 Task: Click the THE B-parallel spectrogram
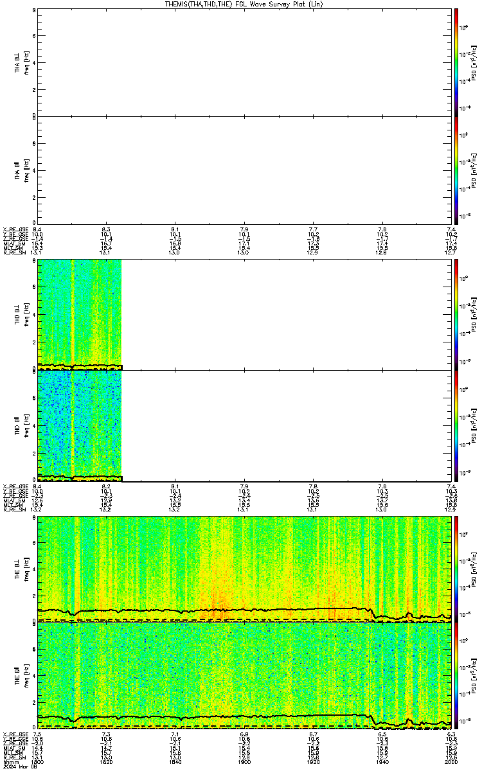pos(244,675)
